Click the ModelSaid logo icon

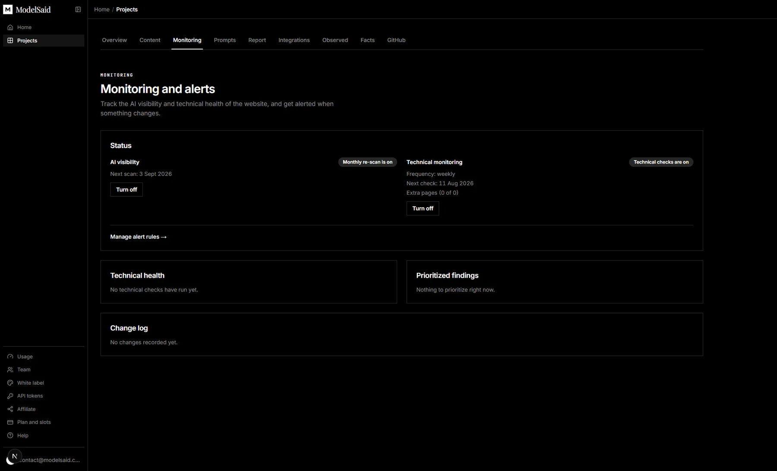[8, 9]
